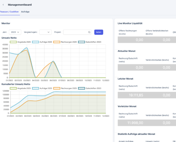Toggle Gutschriften 2023 in Umsatz Netto legend
This screenshot has width=176, height=142.
[x=90, y=42]
